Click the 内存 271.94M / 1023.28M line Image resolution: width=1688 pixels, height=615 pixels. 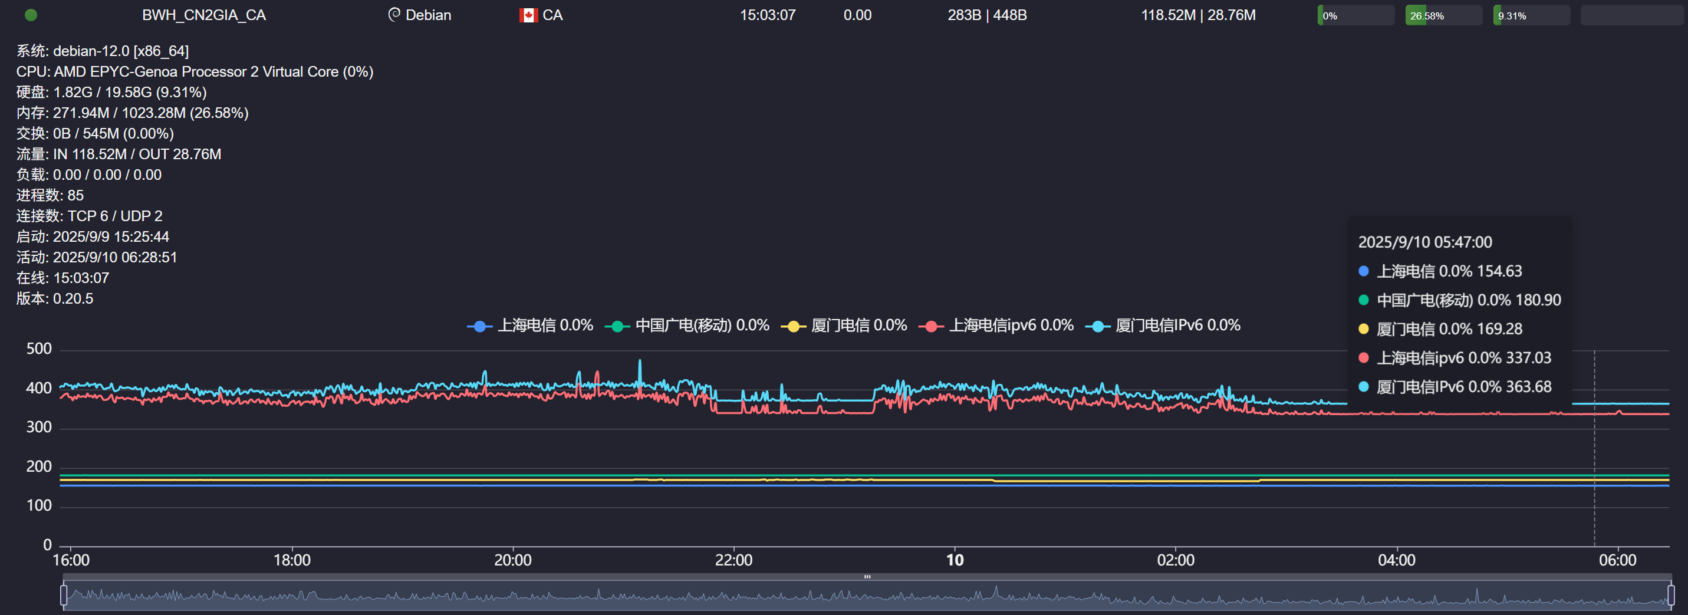coord(133,113)
